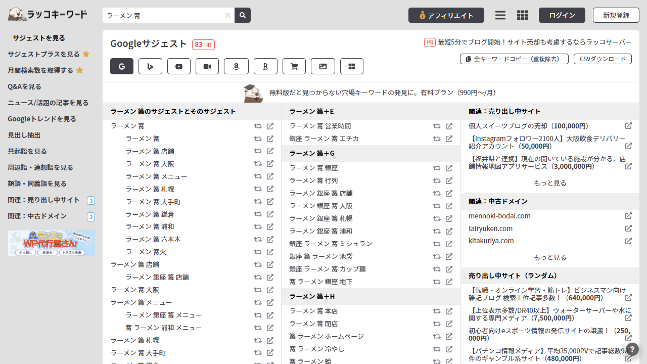Switch to Bing suggest source icon
Viewport: 647px width, 364px height.
click(150, 66)
